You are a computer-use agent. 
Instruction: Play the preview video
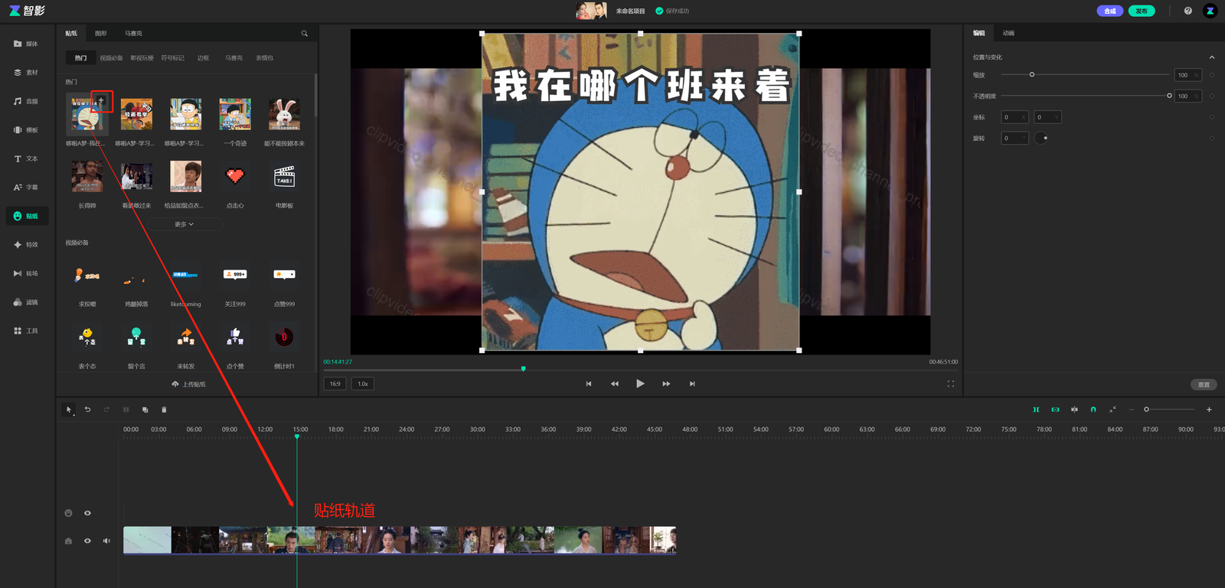(640, 384)
